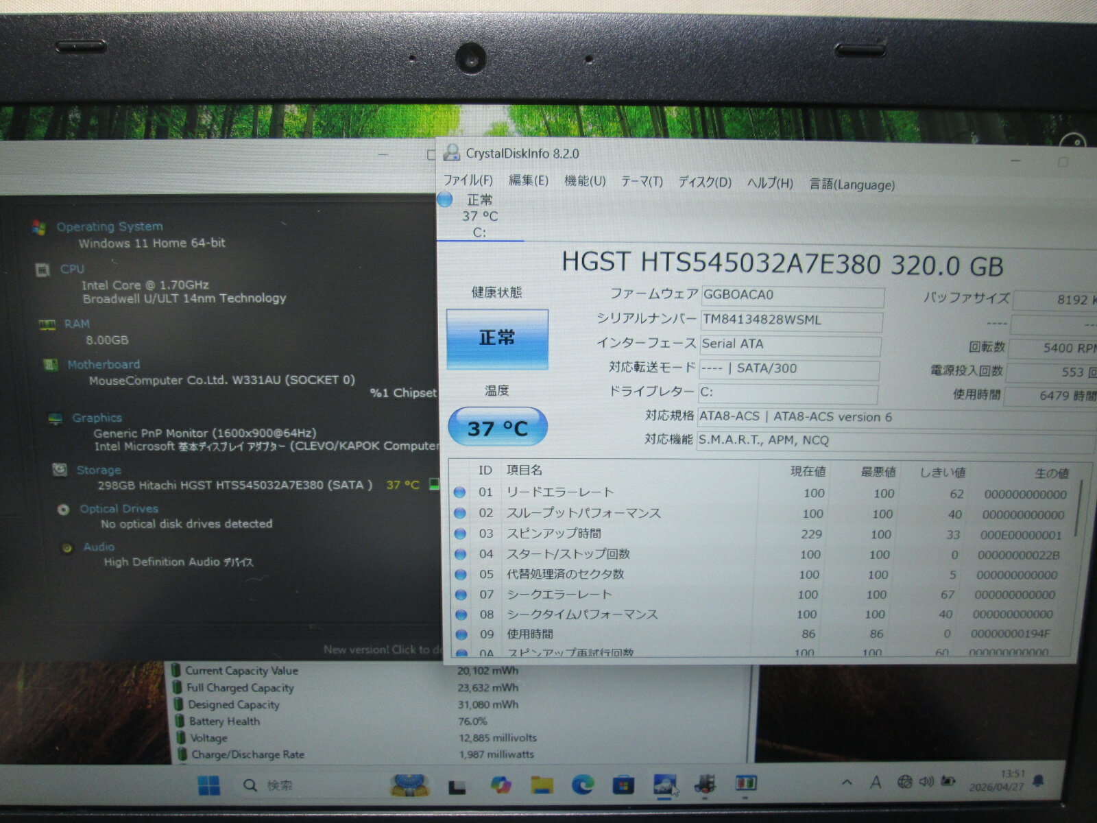Click the Graphics monitor icon in Speccy
The height and width of the screenshot is (823, 1097).
(55, 418)
